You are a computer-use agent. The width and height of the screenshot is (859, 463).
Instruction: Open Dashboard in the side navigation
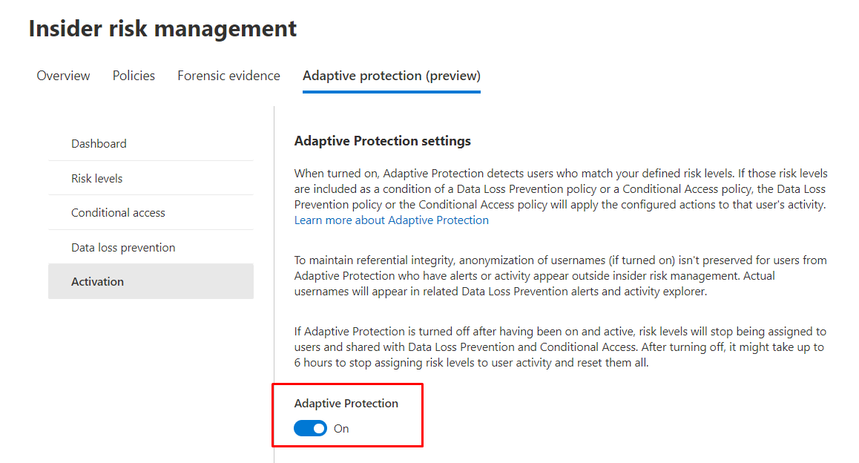pyautogui.click(x=99, y=144)
